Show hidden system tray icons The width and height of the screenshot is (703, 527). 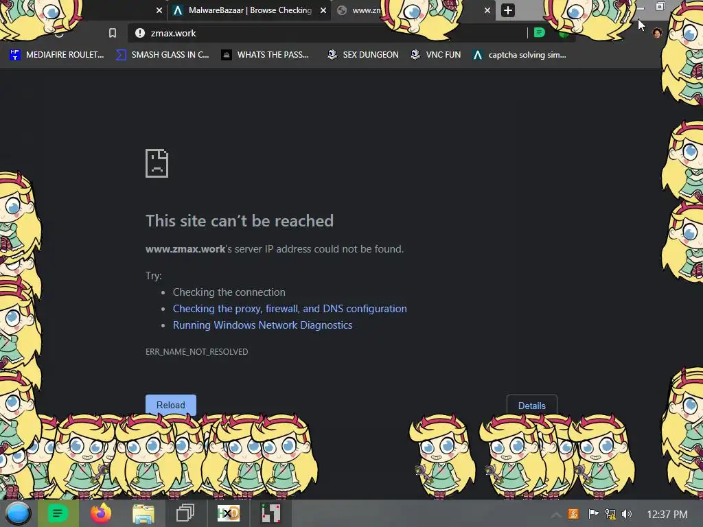pos(555,515)
